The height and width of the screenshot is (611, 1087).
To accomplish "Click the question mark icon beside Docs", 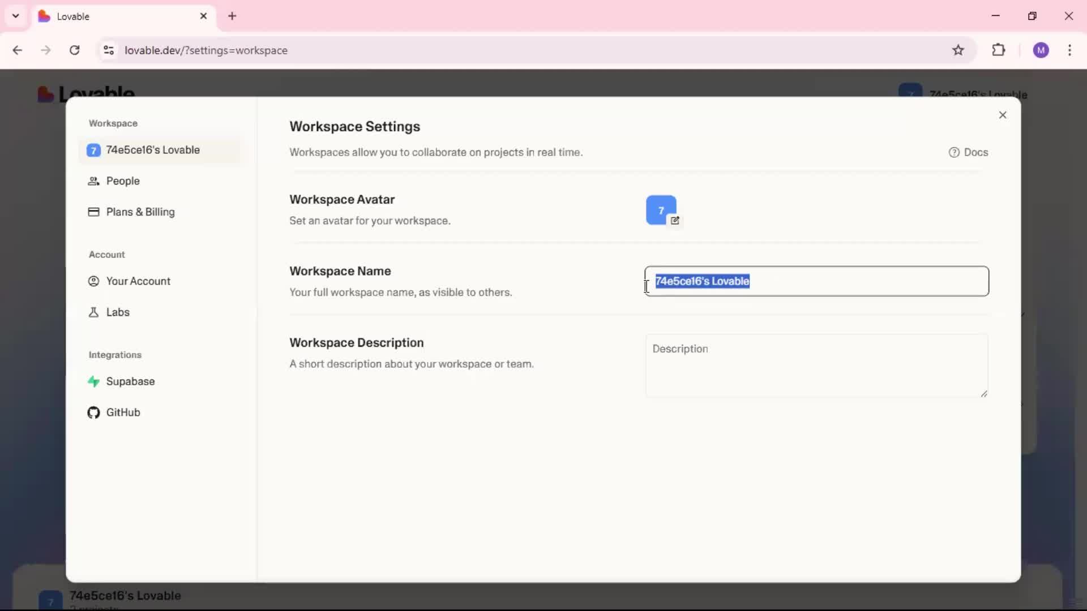I will pos(954,152).
